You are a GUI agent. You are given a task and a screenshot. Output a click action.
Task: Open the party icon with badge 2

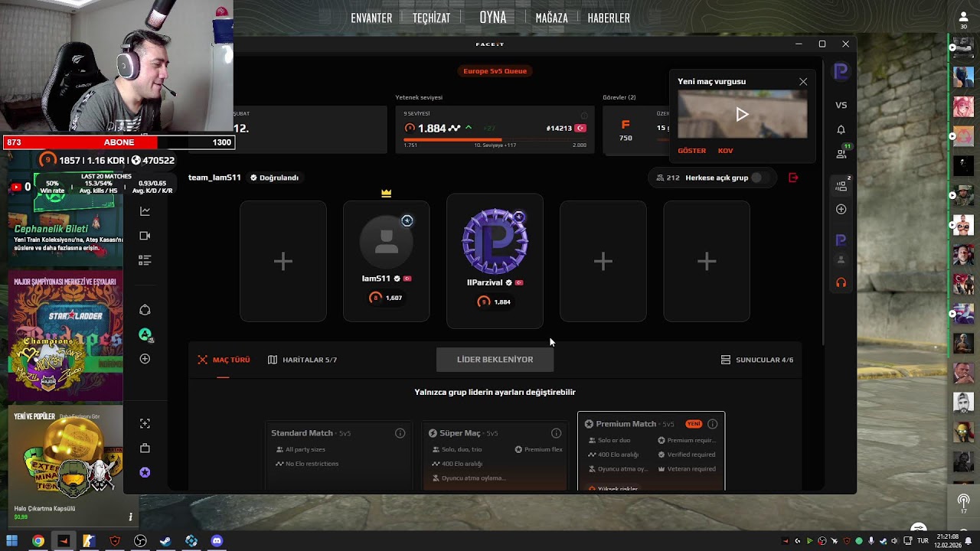[x=841, y=185]
